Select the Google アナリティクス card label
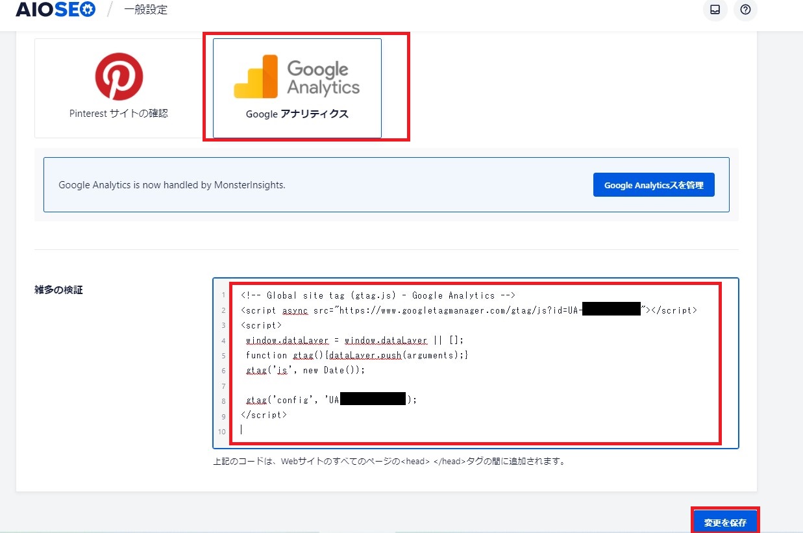Image resolution: width=803 pixels, height=533 pixels. [297, 114]
